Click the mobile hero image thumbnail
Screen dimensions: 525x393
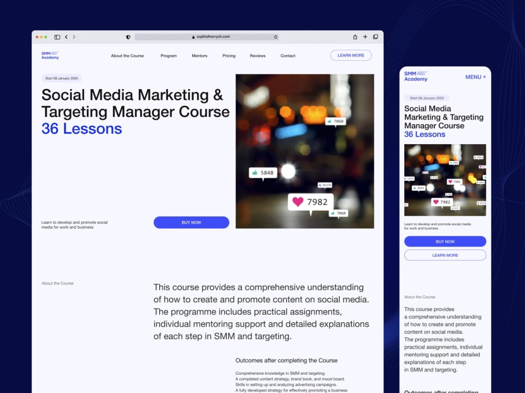pyautogui.click(x=445, y=180)
